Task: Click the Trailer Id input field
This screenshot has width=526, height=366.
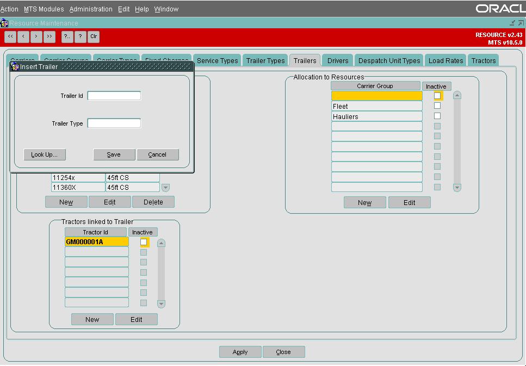Action: tap(114, 96)
